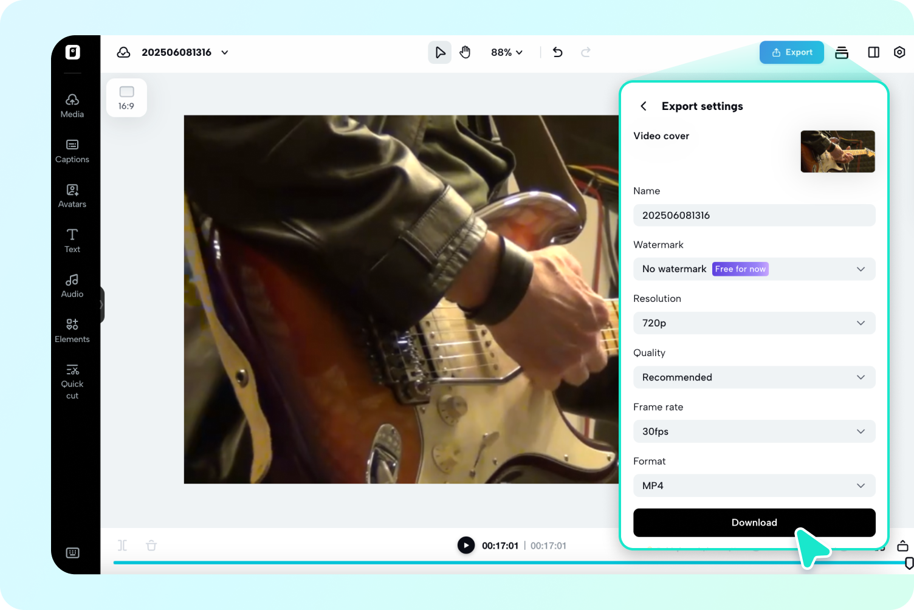Select the video cover thumbnail
The height and width of the screenshot is (610, 914).
(x=838, y=151)
